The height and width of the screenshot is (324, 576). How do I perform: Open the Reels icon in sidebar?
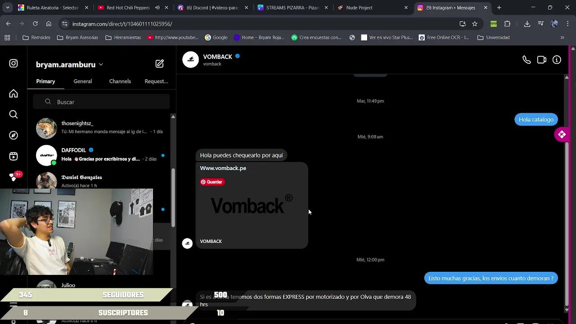point(13,156)
